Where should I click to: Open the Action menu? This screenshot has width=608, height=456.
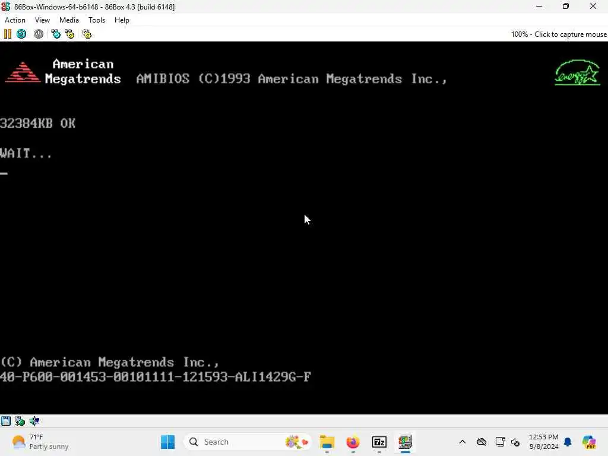pos(15,20)
